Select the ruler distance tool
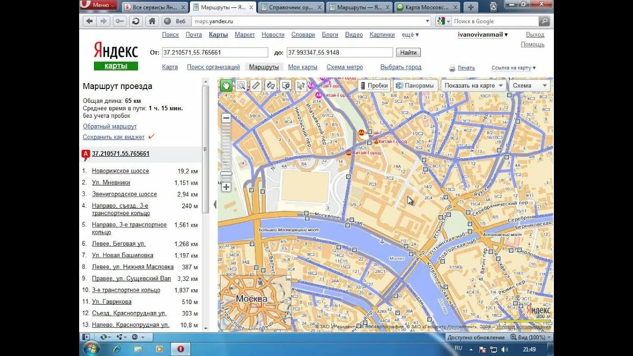The height and width of the screenshot is (356, 633). (x=256, y=85)
